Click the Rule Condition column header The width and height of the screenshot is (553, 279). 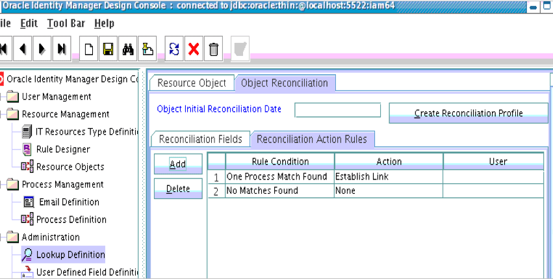click(280, 161)
